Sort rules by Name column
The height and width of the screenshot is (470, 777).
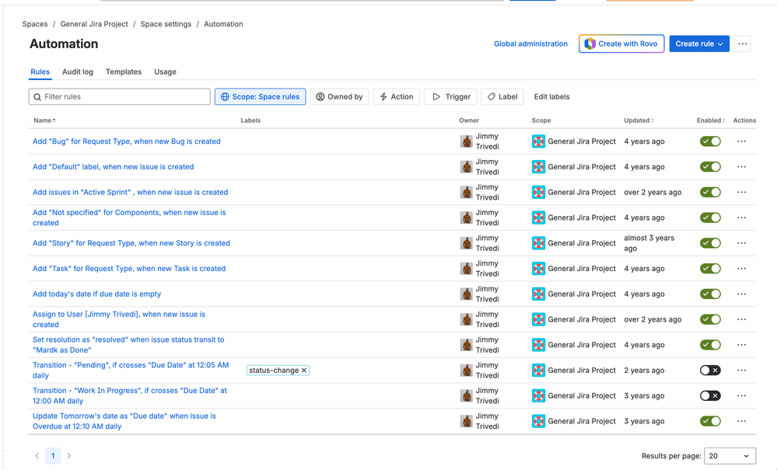point(44,120)
